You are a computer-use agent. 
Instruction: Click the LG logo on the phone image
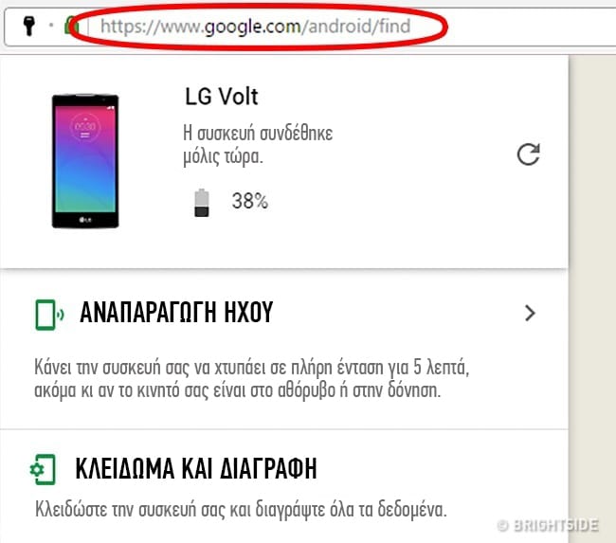(85, 220)
